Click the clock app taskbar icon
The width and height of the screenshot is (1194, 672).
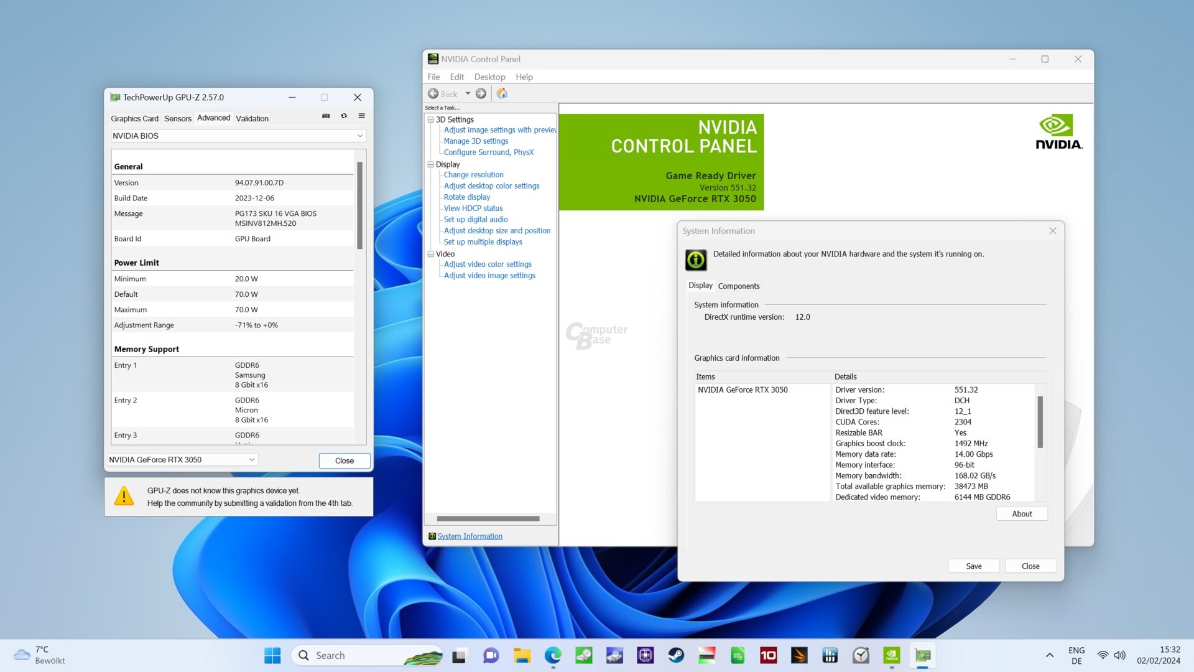click(x=861, y=655)
